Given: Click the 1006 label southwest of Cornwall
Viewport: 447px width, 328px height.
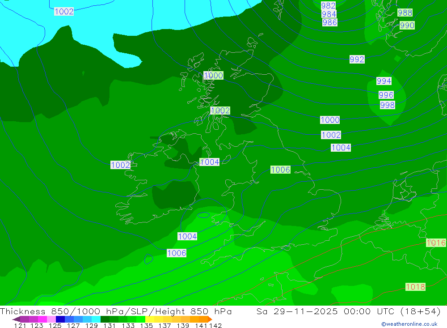Looking at the screenshot, I should click(x=177, y=253).
